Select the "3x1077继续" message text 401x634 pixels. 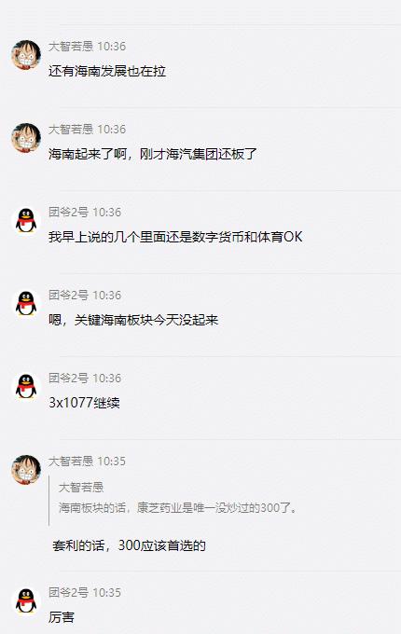point(84,403)
